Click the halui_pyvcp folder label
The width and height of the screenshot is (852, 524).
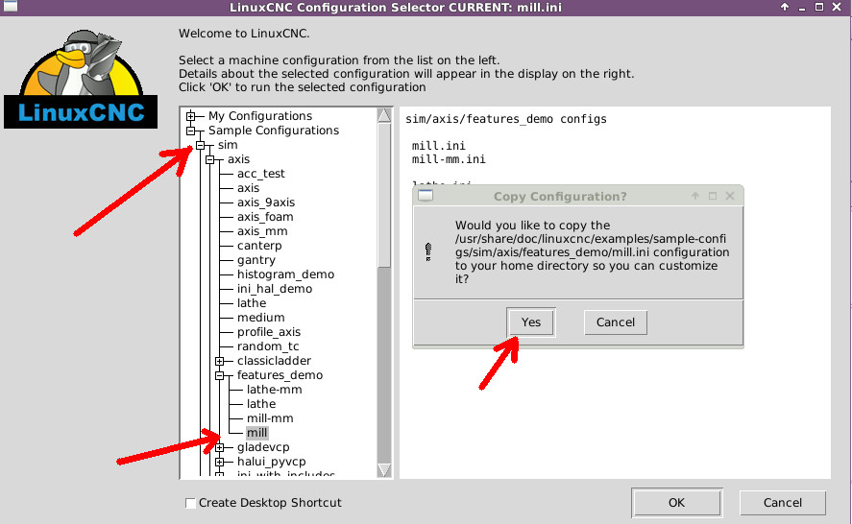(x=271, y=462)
